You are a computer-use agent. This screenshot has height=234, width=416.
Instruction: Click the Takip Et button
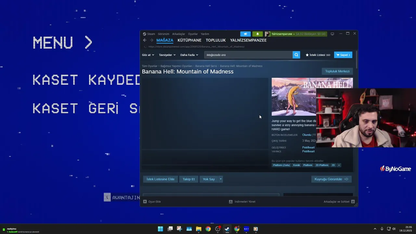click(x=188, y=179)
